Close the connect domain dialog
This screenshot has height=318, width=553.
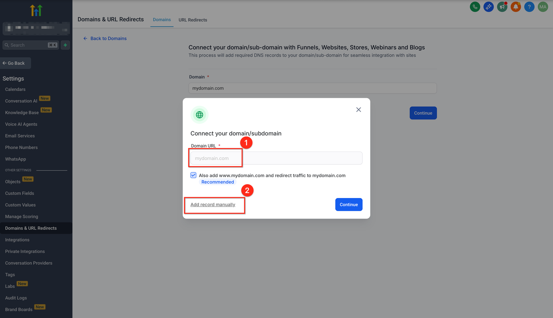pos(359,110)
